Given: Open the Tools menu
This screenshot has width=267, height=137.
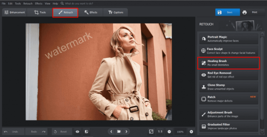Looking at the screenshot, I should tap(18, 3).
